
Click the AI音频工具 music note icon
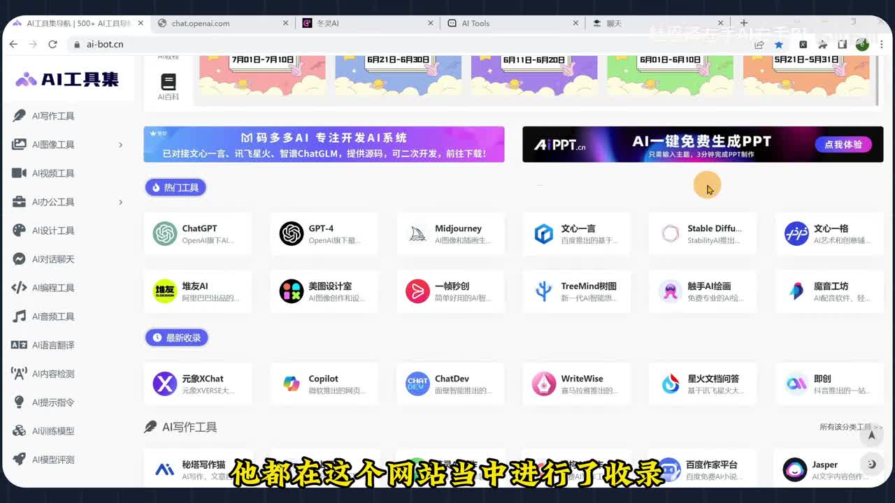coord(20,316)
